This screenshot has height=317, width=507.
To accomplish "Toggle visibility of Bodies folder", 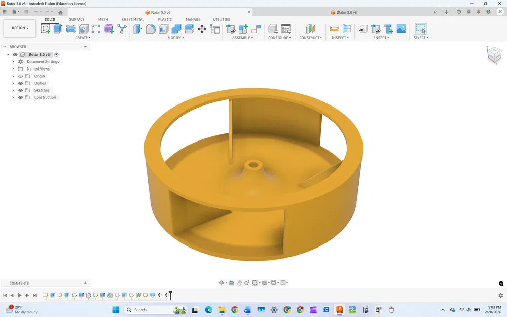I will (20, 83).
